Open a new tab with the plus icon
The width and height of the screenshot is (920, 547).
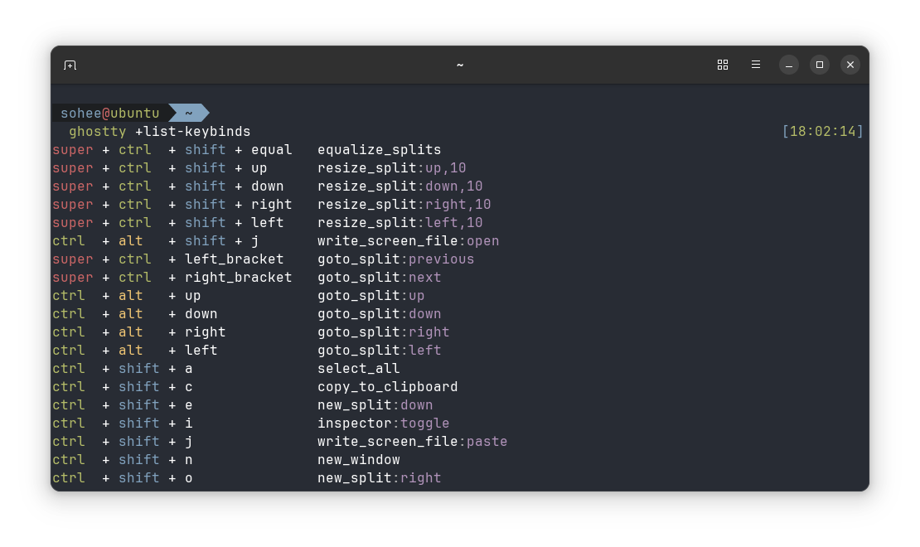(70, 64)
